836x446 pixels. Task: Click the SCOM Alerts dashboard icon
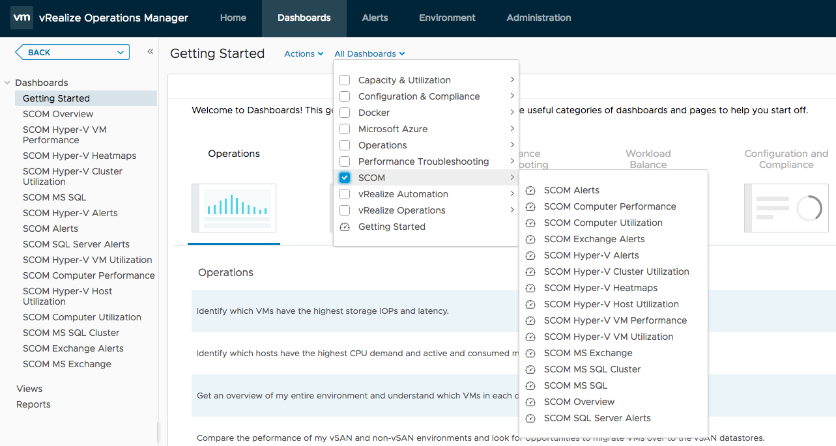(530, 191)
